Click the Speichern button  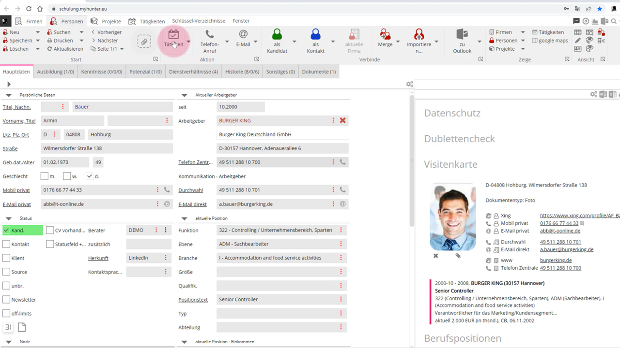point(20,41)
